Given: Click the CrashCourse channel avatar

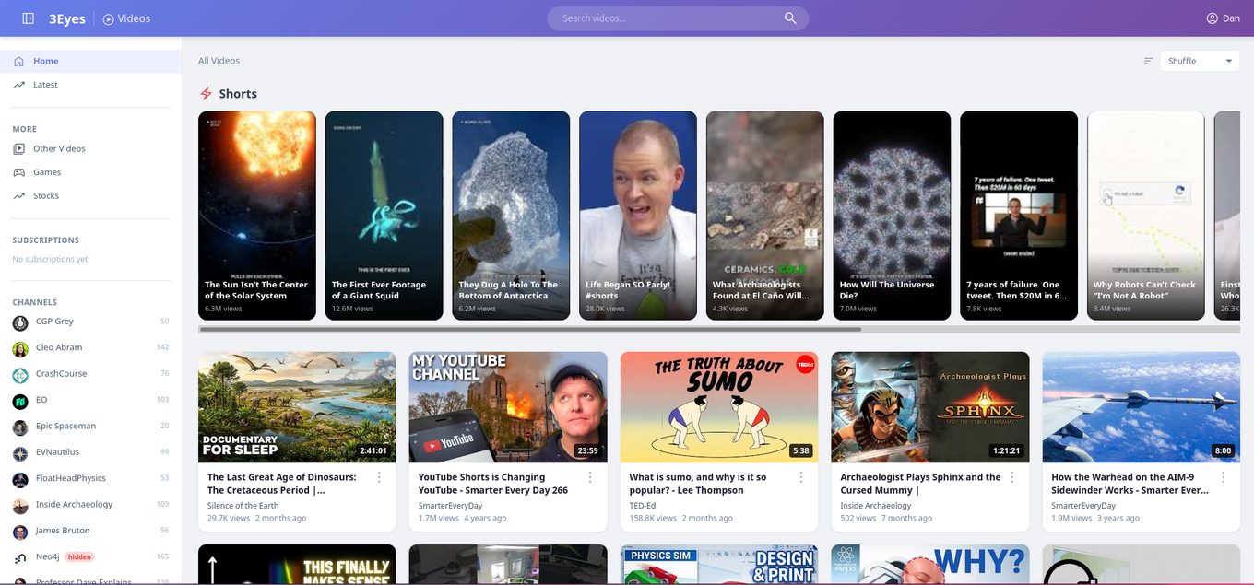Looking at the screenshot, I should (20, 375).
